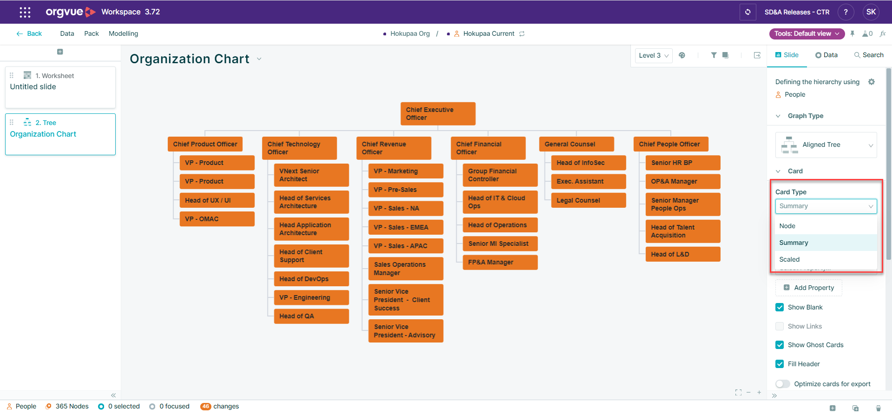
Task: Go Back using the Back link
Action: pos(29,33)
